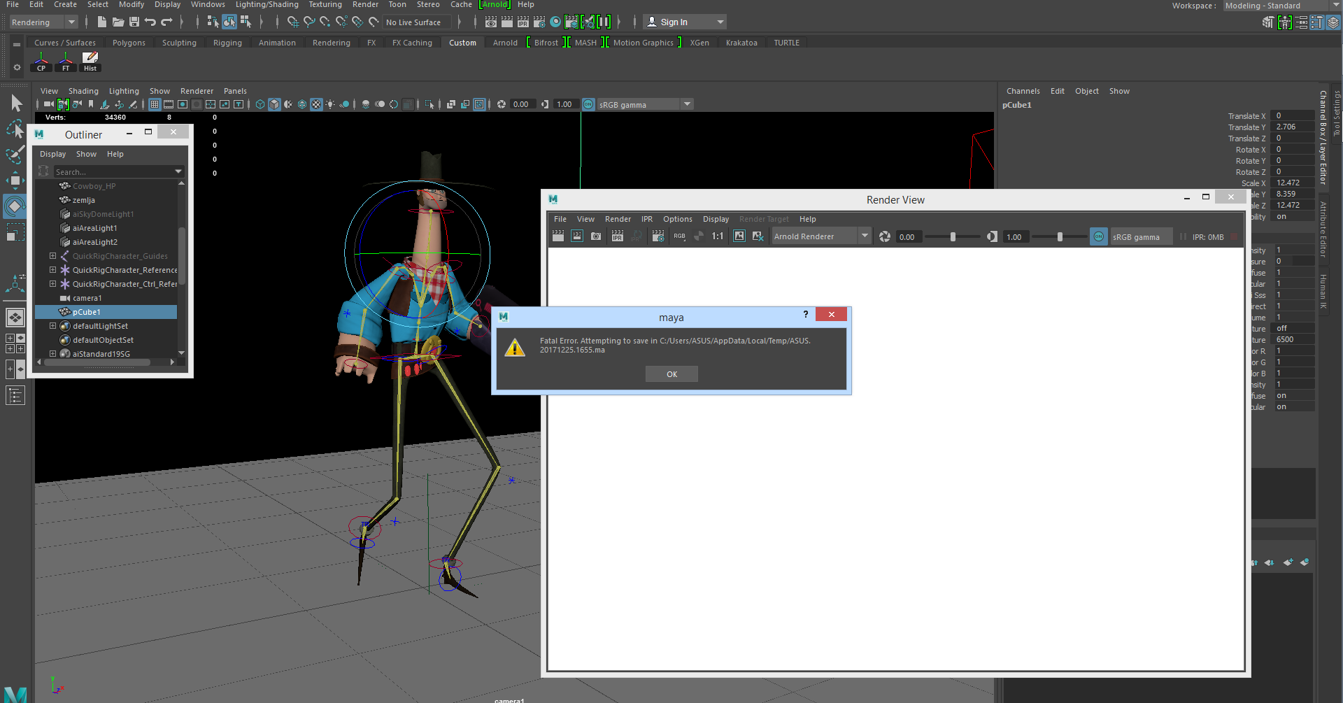Select the Paint selection tool in the toolbox
Screen dimensions: 1343x703
[x=15, y=155]
